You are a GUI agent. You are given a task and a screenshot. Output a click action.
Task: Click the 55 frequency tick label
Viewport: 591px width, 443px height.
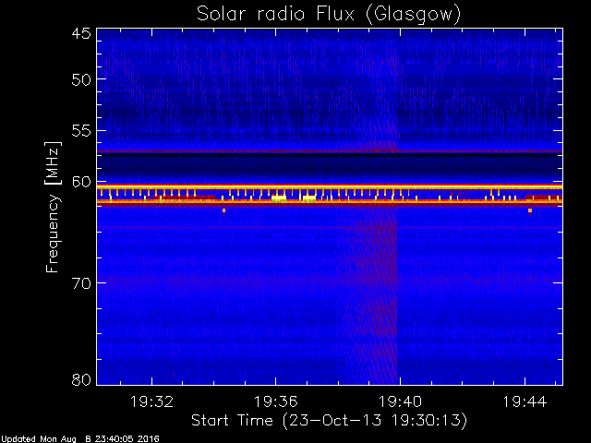click(81, 131)
